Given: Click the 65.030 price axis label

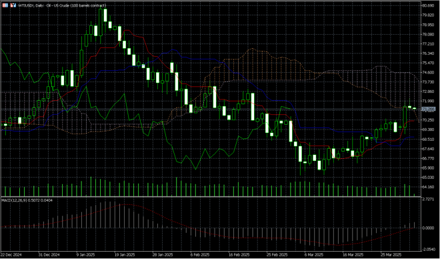Looking at the screenshot, I should click(428, 178).
